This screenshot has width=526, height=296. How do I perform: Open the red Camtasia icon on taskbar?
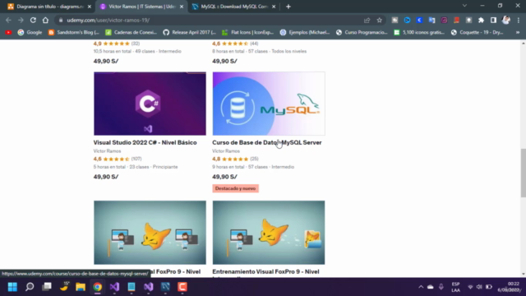tap(182, 287)
